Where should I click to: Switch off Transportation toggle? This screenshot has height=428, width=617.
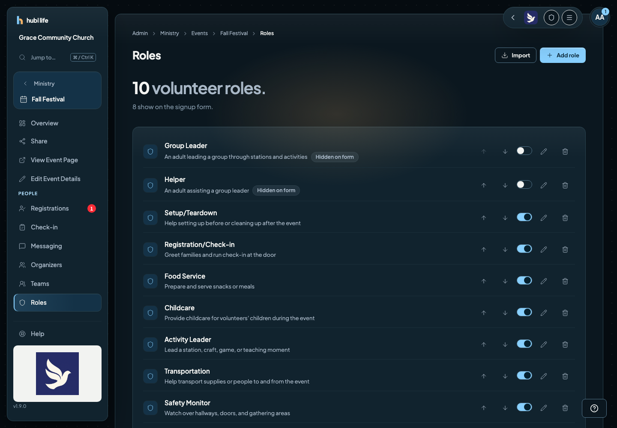[x=524, y=375]
